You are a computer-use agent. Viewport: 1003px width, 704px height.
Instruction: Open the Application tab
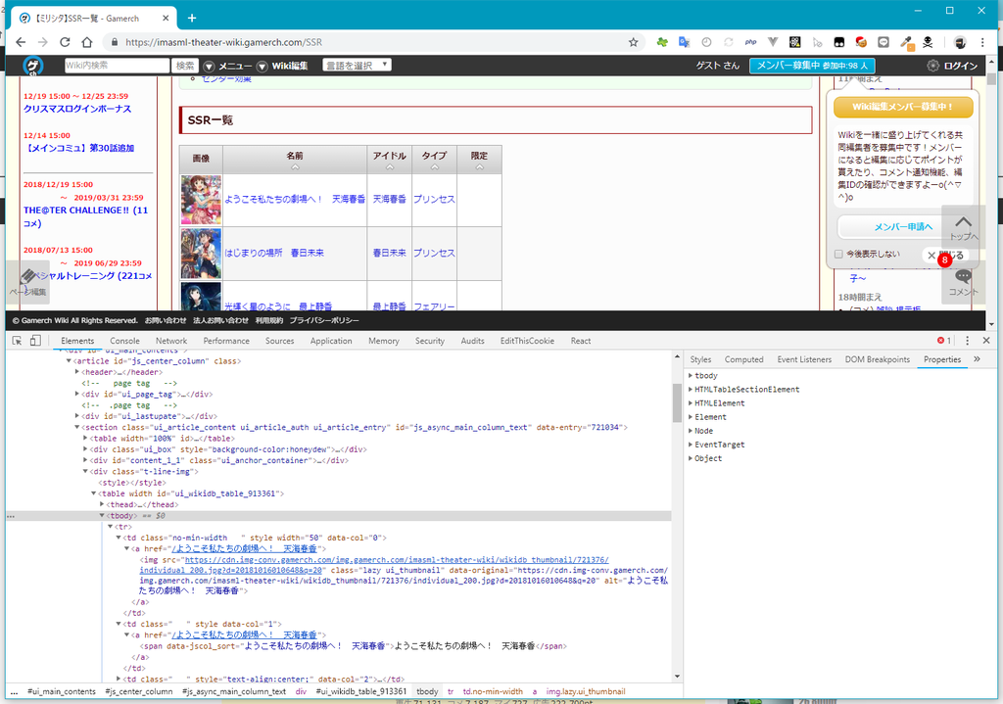[x=331, y=341]
